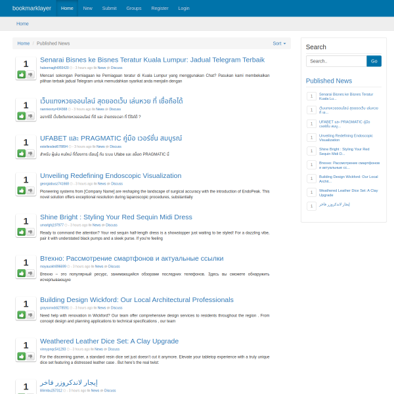Image resolution: width=394 pixels, height=394 pixels.
Task: Open the Arabic Land Cruiser rental headline
Action: pos(68,382)
